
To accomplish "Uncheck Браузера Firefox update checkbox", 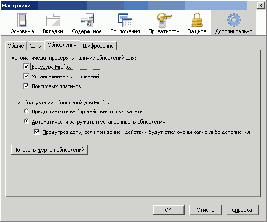I will [x=26, y=66].
